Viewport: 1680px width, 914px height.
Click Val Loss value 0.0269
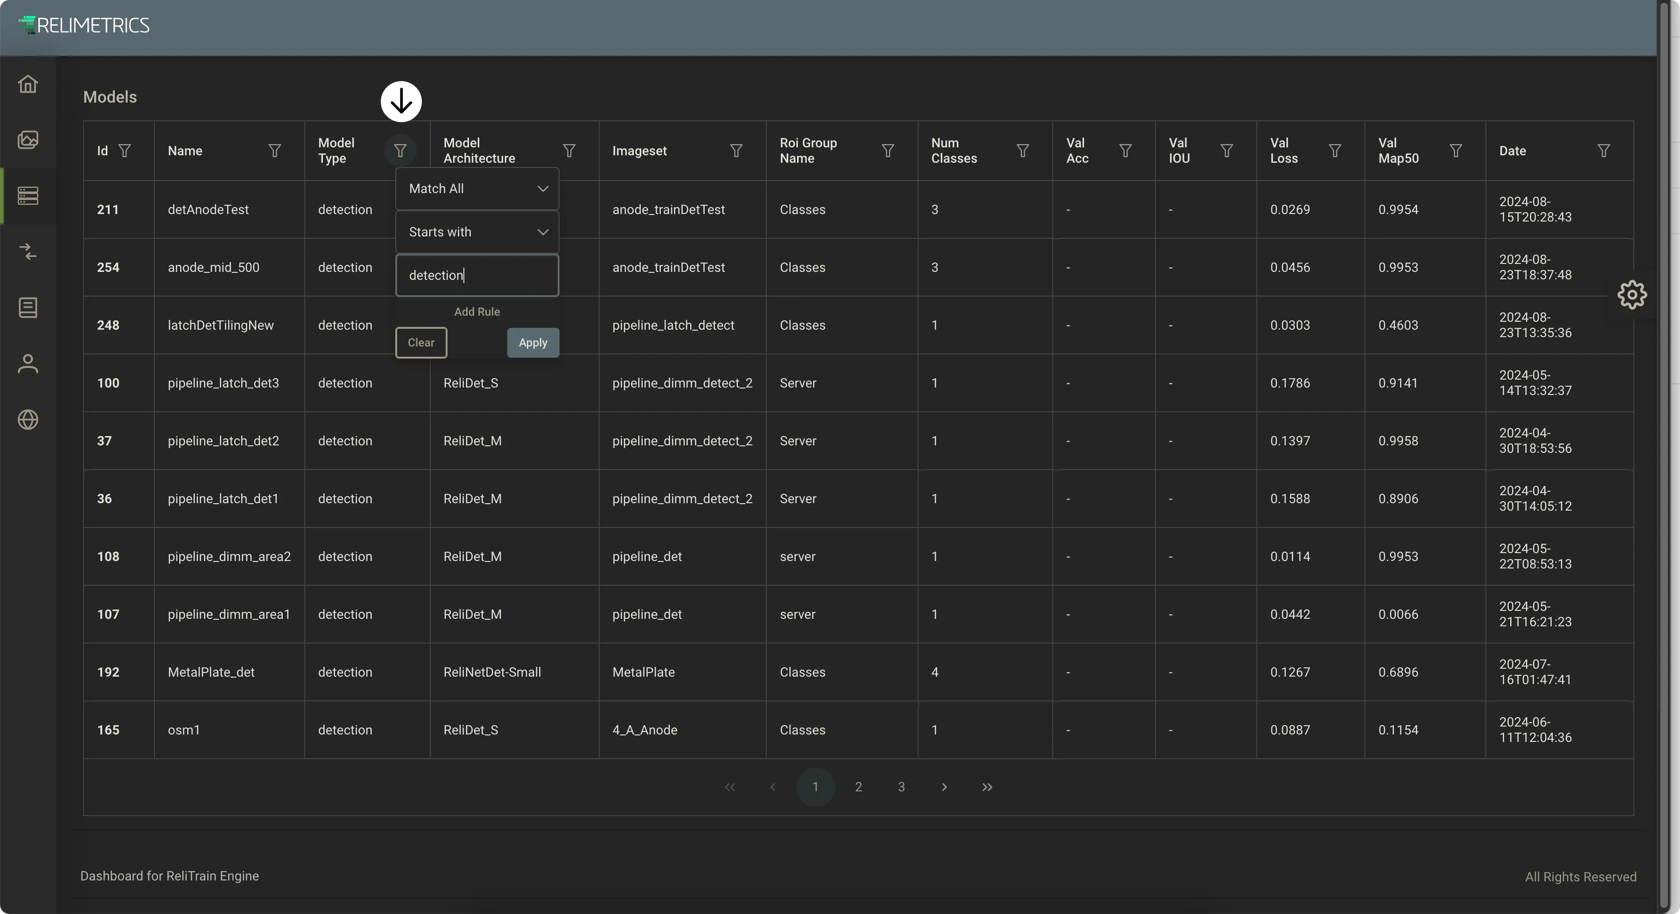[1290, 209]
